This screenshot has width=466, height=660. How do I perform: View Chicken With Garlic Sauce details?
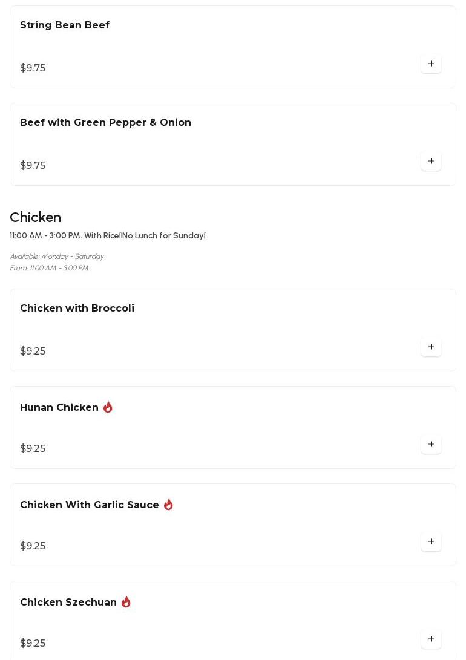click(x=90, y=505)
